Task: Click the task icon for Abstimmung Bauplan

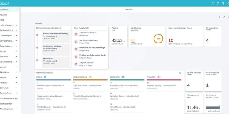Action: (x=76, y=34)
